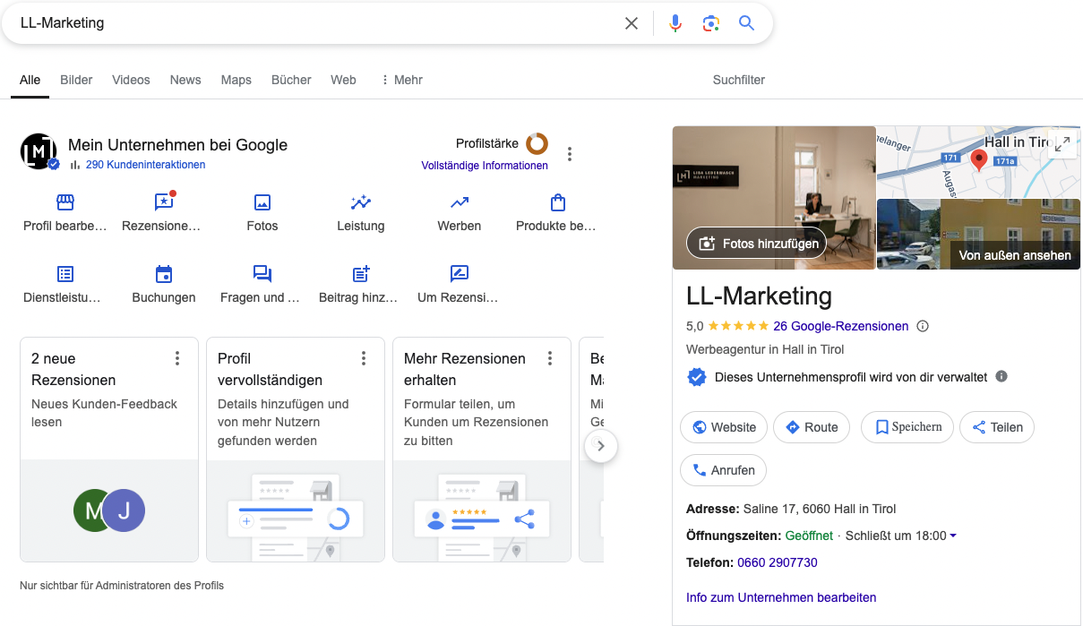Open Rezensionen lesen icon with red dot
1083x626 pixels.
(163, 202)
